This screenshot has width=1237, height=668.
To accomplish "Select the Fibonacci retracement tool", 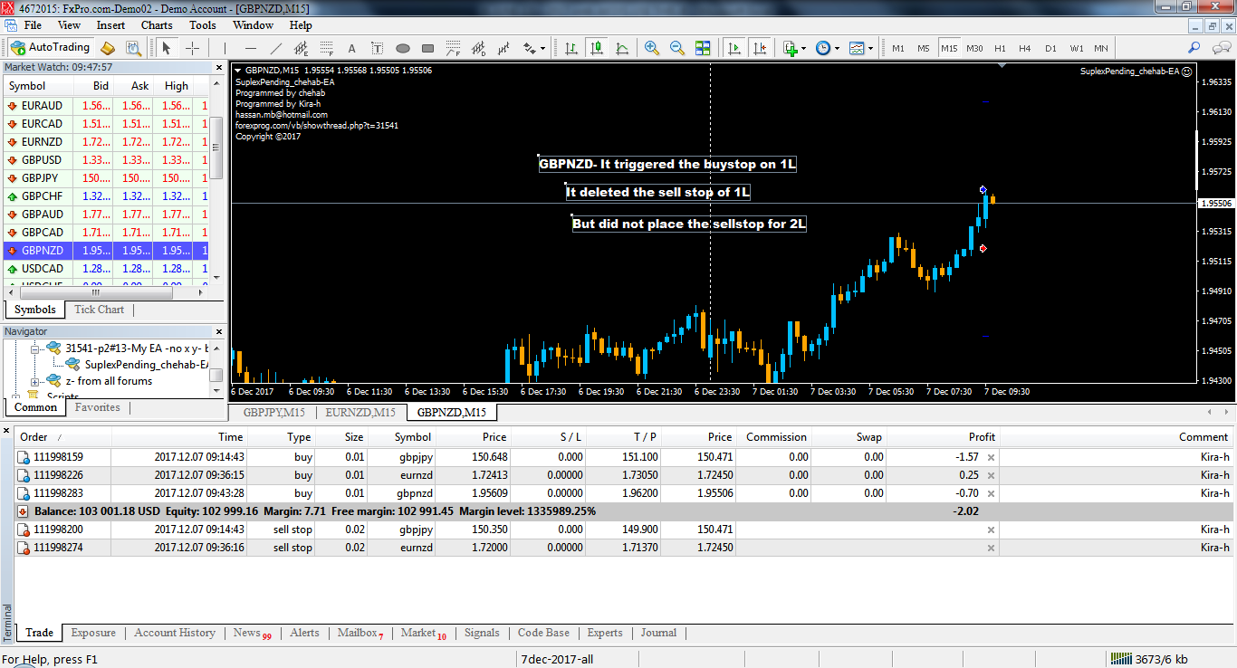I will tap(327, 48).
